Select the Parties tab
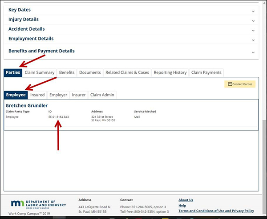This screenshot has width=267, height=219. [x=13, y=72]
